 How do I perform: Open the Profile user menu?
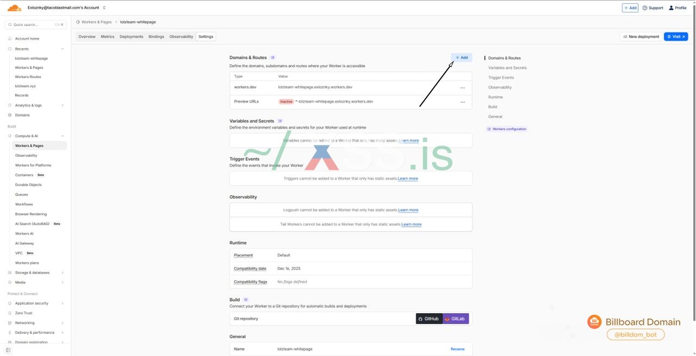(678, 8)
